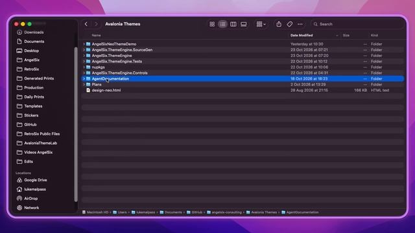Click the sidebar vertical scrollbar
415x233 pixels.
pos(76,124)
